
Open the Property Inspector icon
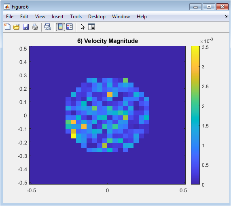[91, 27]
